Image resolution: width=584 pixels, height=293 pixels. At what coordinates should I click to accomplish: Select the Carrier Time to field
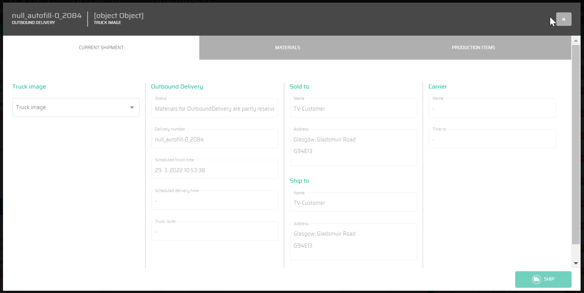tap(492, 140)
